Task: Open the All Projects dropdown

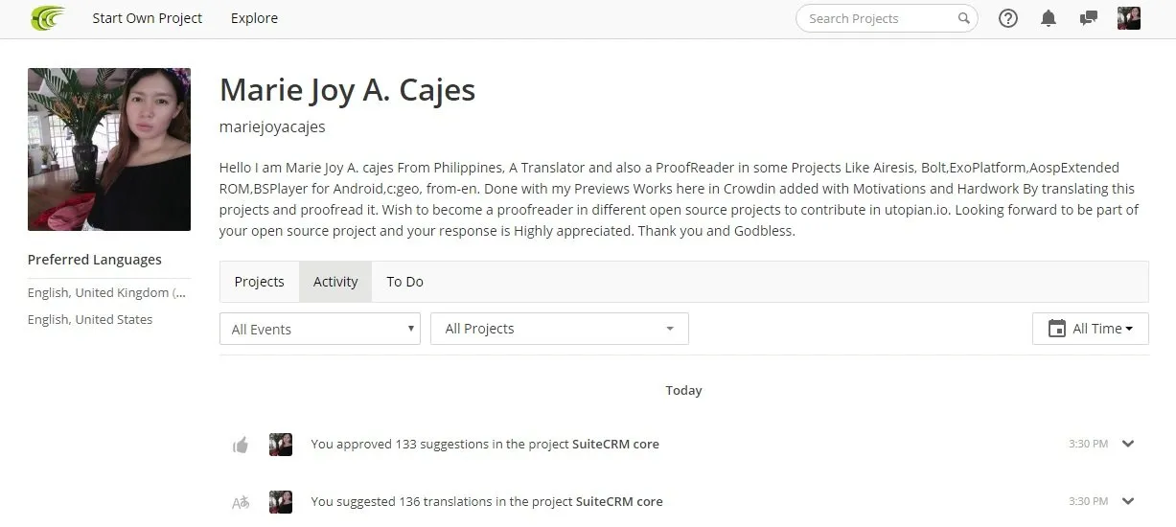Action: point(560,329)
